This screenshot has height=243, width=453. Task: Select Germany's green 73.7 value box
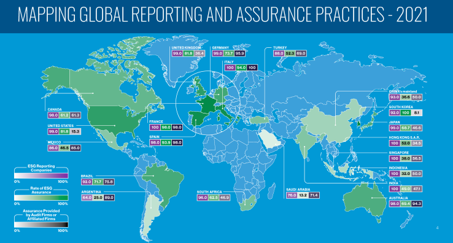[x=228, y=53]
